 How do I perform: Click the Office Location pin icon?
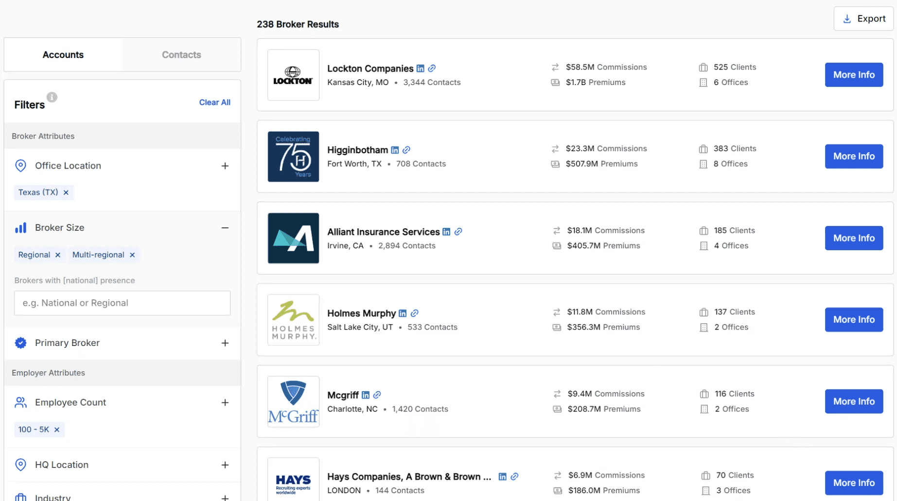point(20,166)
